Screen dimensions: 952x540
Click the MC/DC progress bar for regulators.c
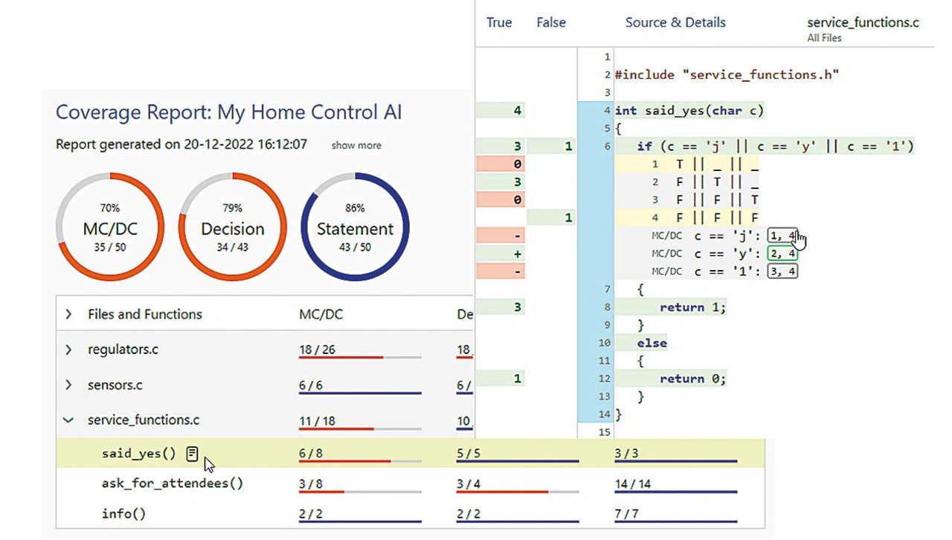tap(360, 358)
